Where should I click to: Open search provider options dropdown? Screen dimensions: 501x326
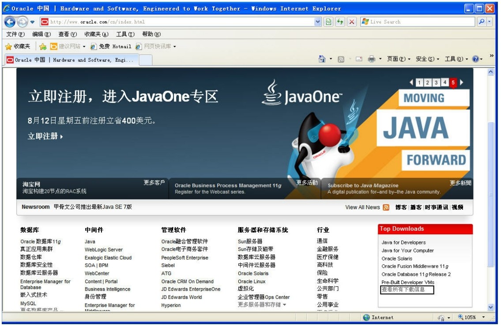coord(489,22)
